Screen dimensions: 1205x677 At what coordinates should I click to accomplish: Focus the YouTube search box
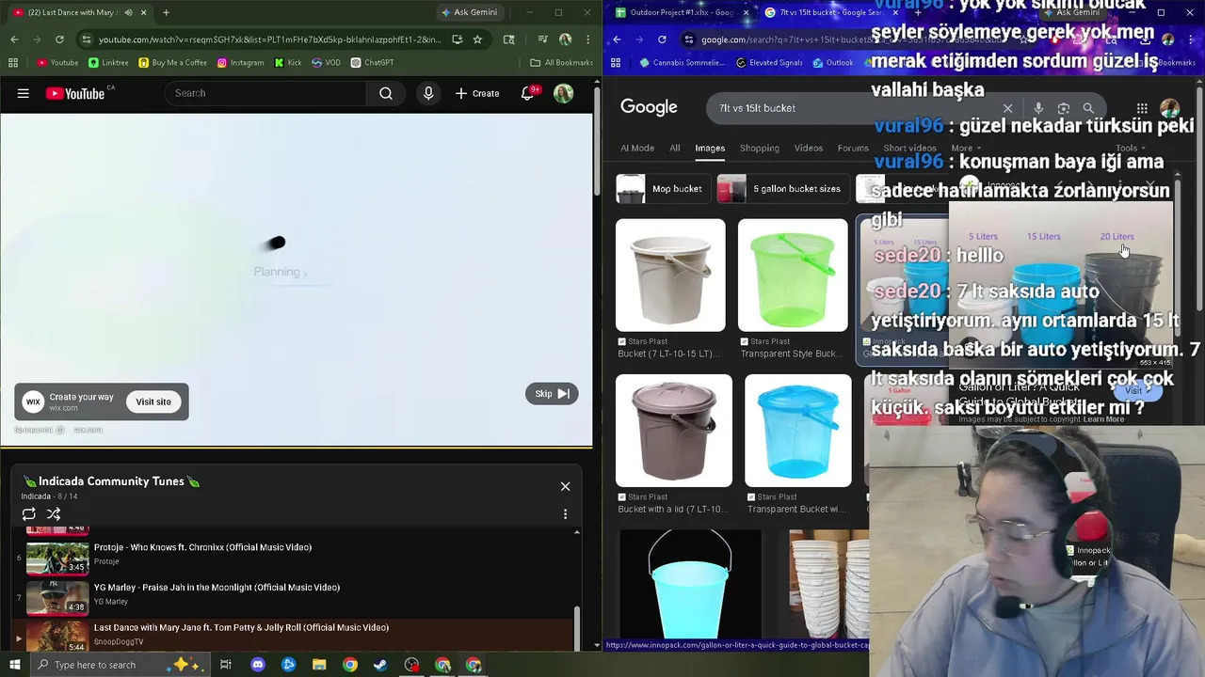click(x=265, y=93)
